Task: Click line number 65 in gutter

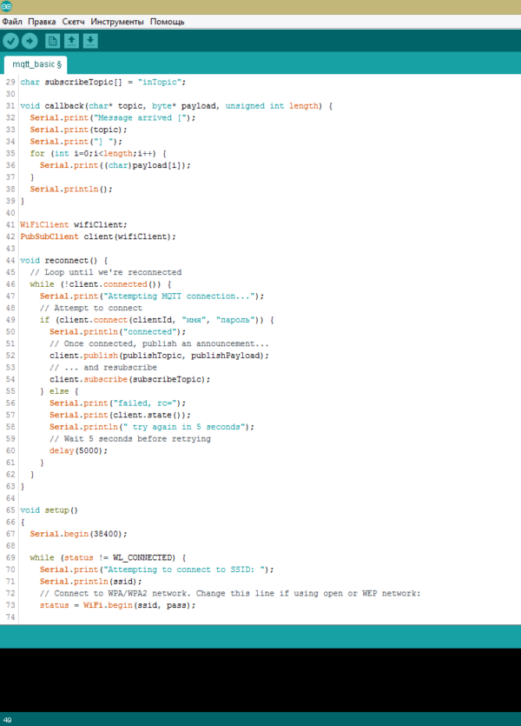Action: click(10, 510)
